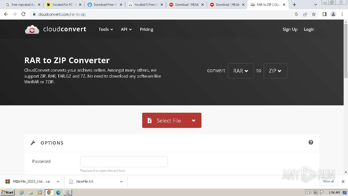Screen dimensions: 348x196
Task: Switch to free vopcaloid Google tab
Action: [23, 5]
